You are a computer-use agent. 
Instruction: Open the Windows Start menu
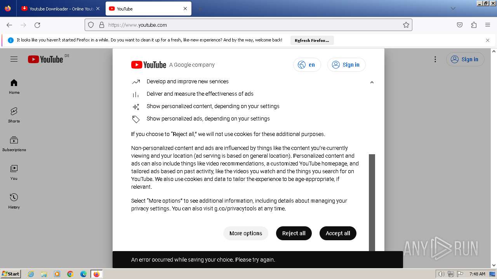(10, 274)
